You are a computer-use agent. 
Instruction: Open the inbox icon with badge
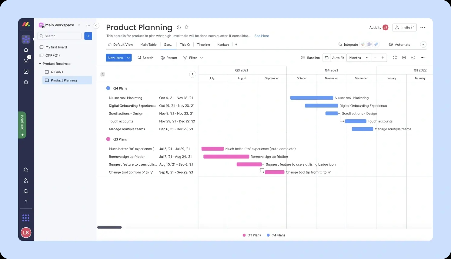coord(26,60)
